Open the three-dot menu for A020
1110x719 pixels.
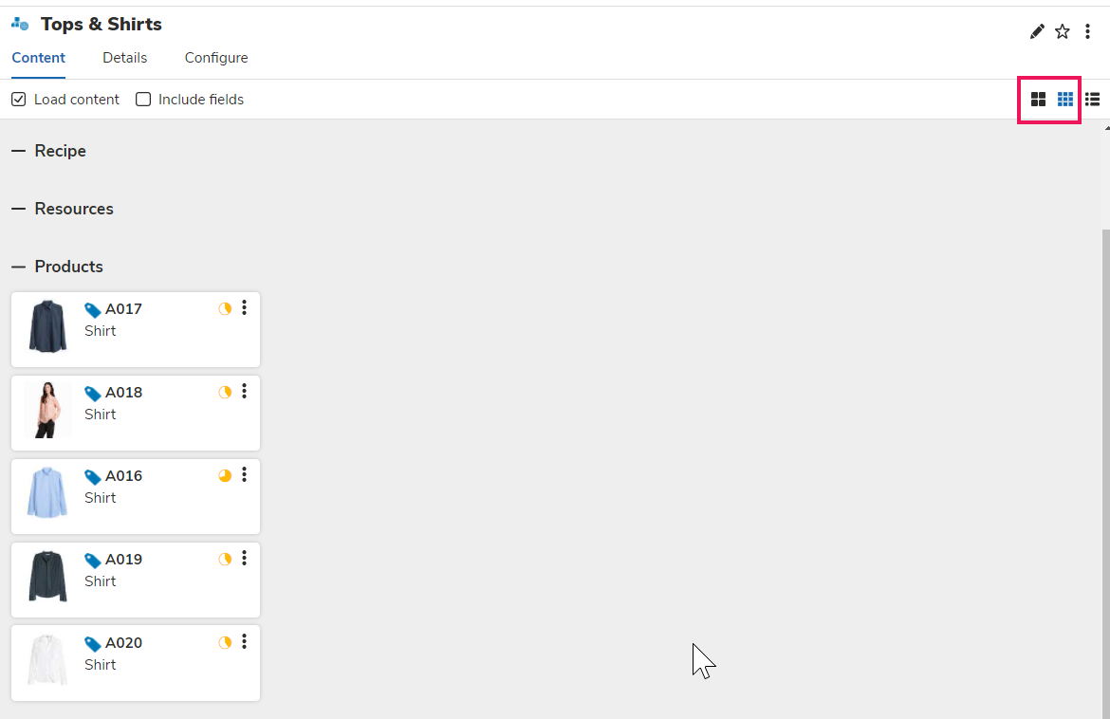[244, 641]
